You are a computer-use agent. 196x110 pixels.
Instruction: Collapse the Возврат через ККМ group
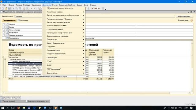click(x=5, y=59)
